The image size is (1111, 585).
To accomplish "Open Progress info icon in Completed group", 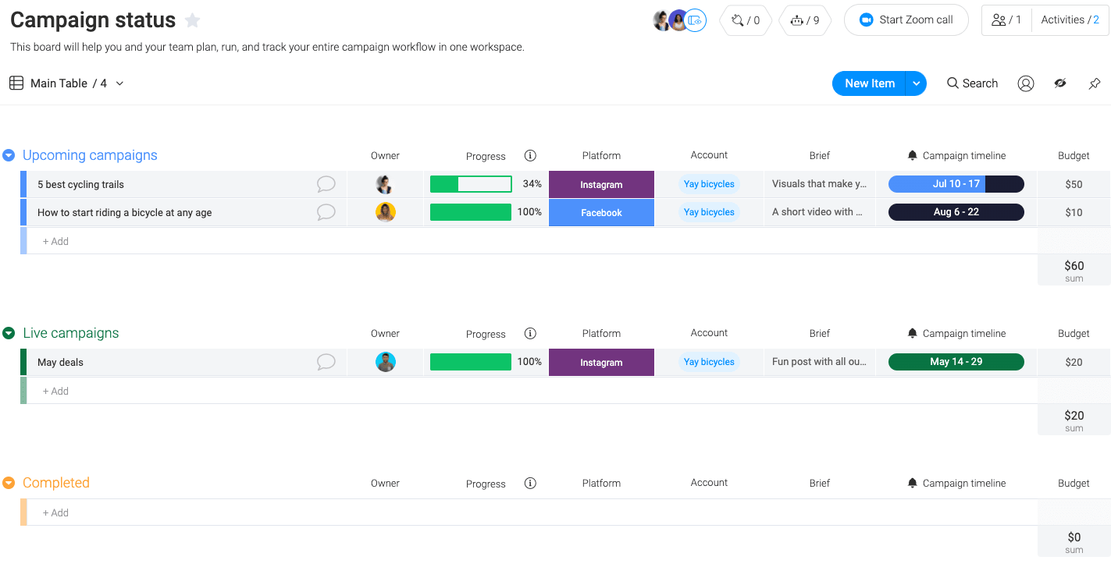I will pos(530,483).
